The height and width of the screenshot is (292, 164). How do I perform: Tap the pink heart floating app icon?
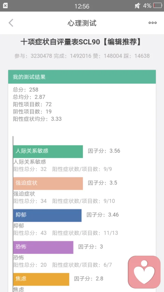[x=144, y=272]
